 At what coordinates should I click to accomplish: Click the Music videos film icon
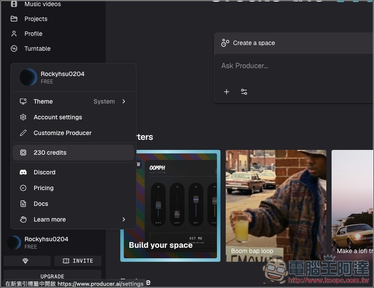pyautogui.click(x=14, y=4)
